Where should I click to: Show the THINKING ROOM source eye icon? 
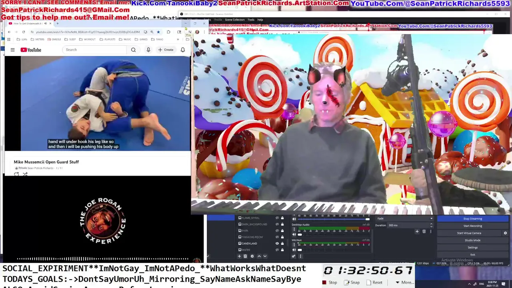(277, 237)
